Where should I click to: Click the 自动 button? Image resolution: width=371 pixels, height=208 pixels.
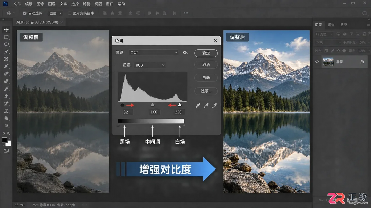206,78
